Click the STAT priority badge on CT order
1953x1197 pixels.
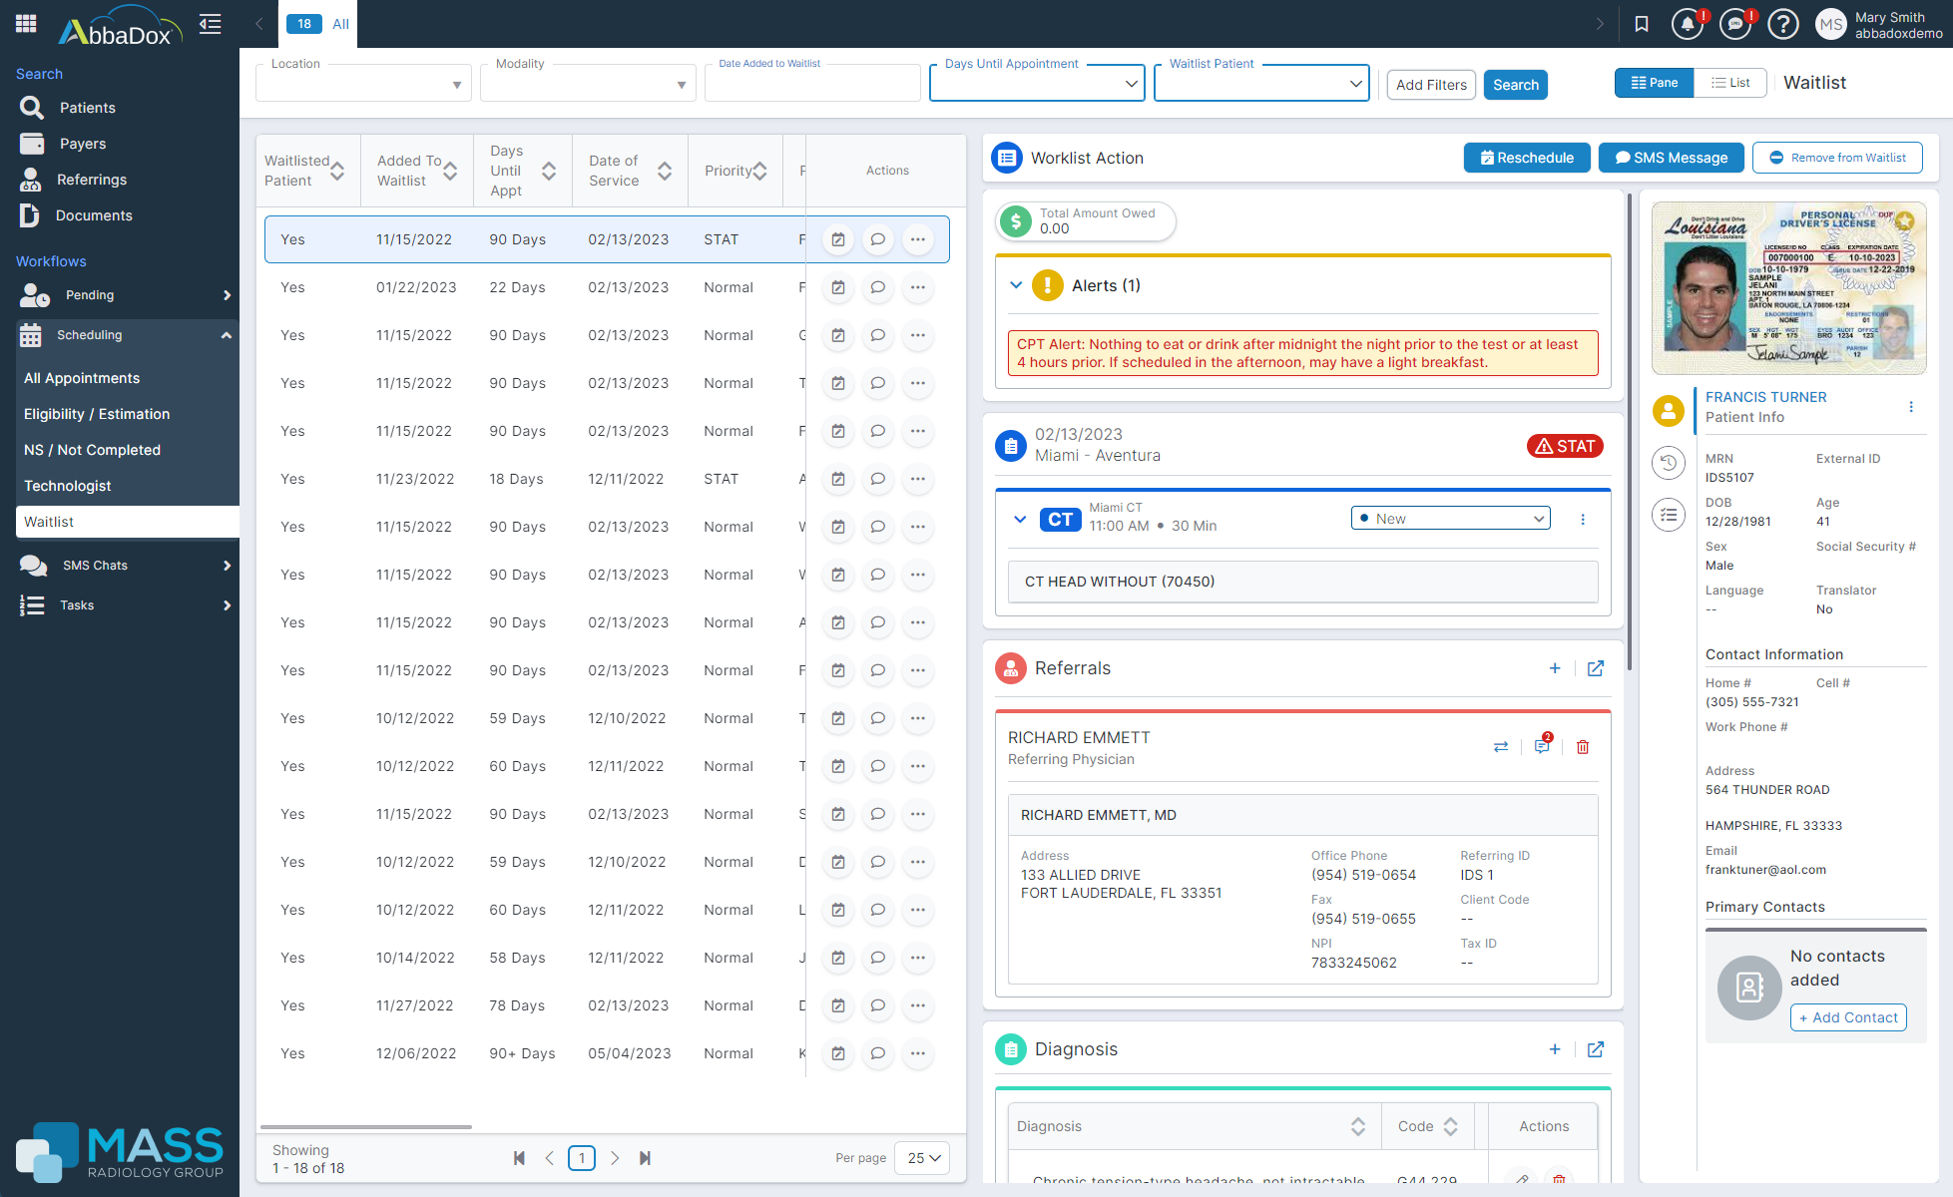point(1564,445)
